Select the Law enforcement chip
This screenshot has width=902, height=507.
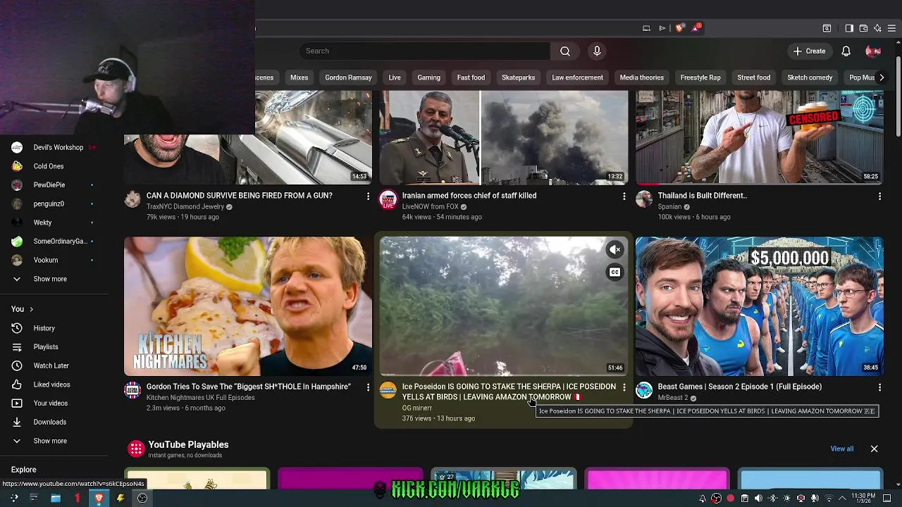coord(577,77)
